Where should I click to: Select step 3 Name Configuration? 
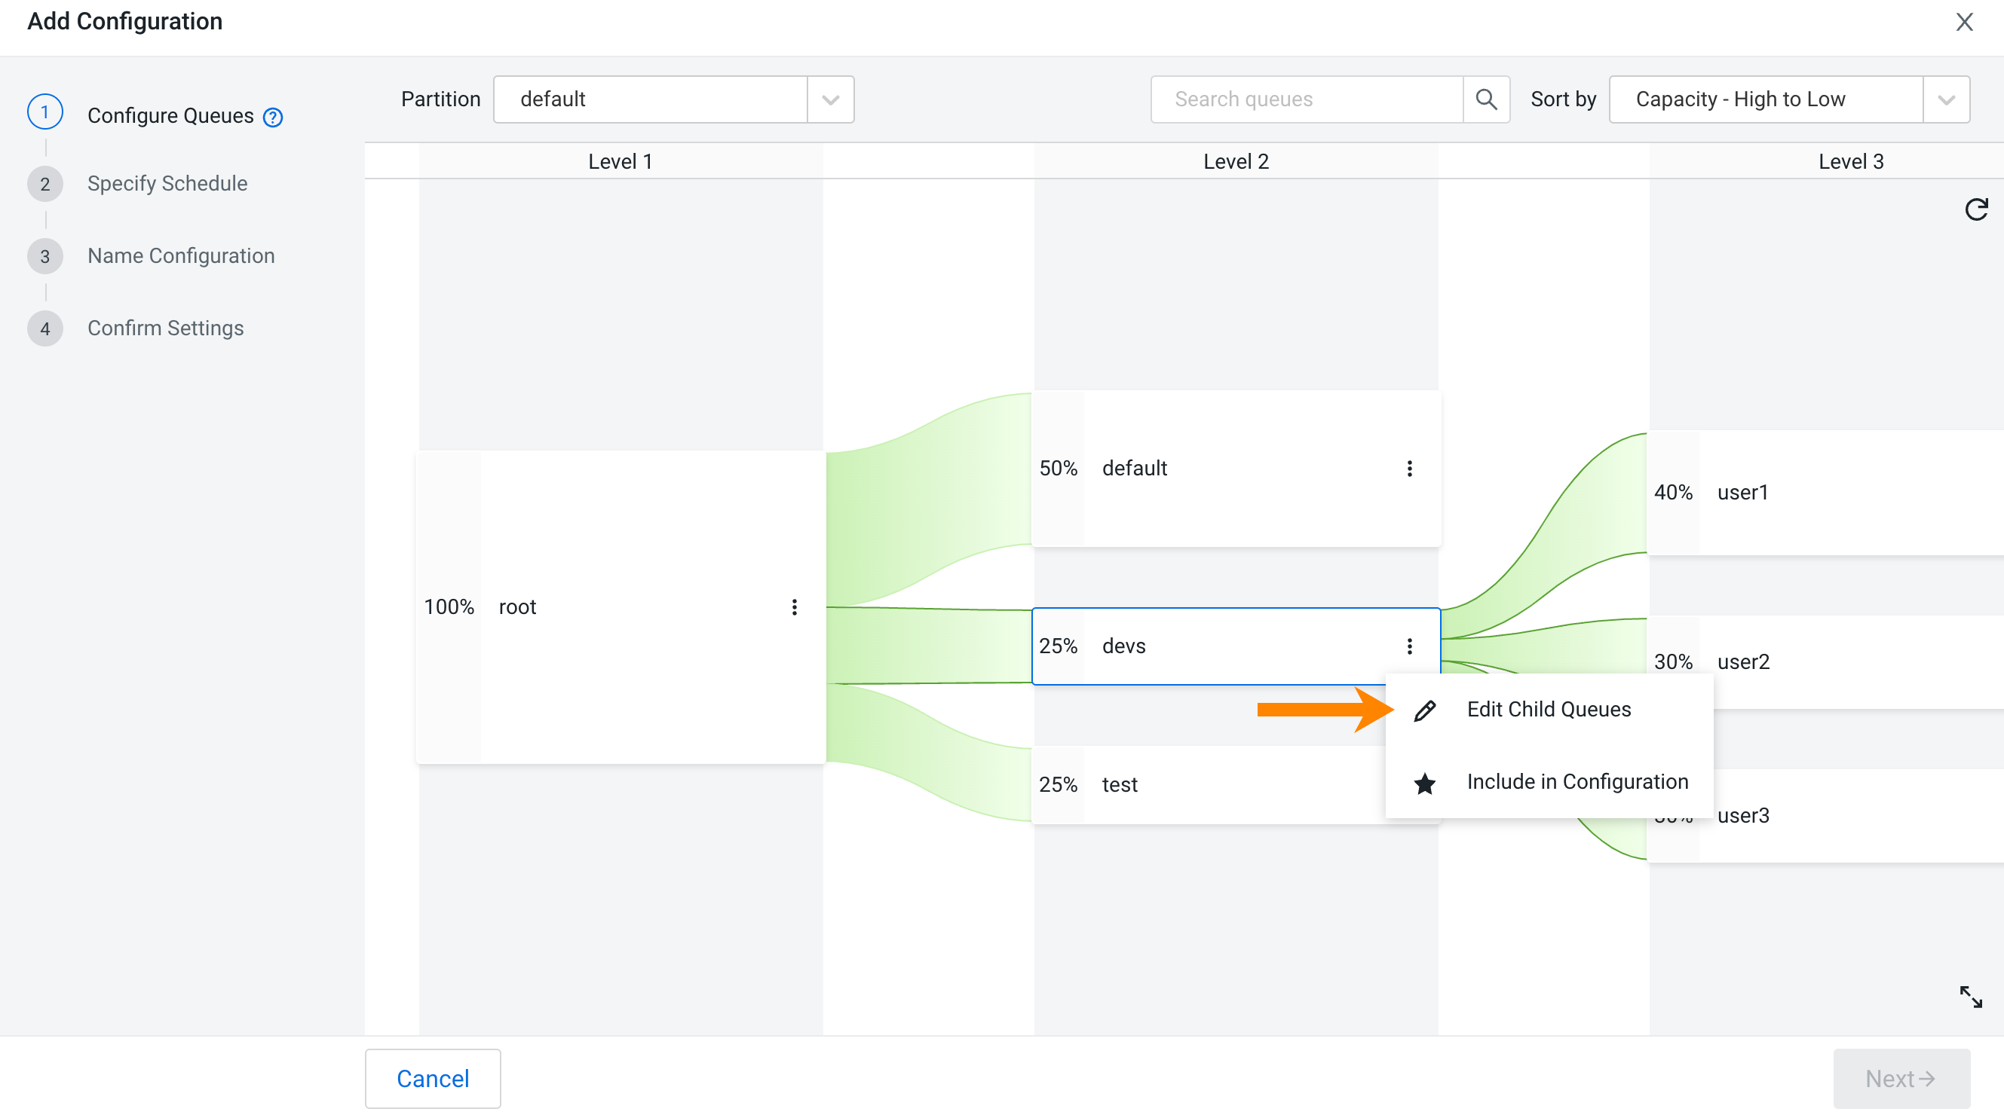coord(180,256)
